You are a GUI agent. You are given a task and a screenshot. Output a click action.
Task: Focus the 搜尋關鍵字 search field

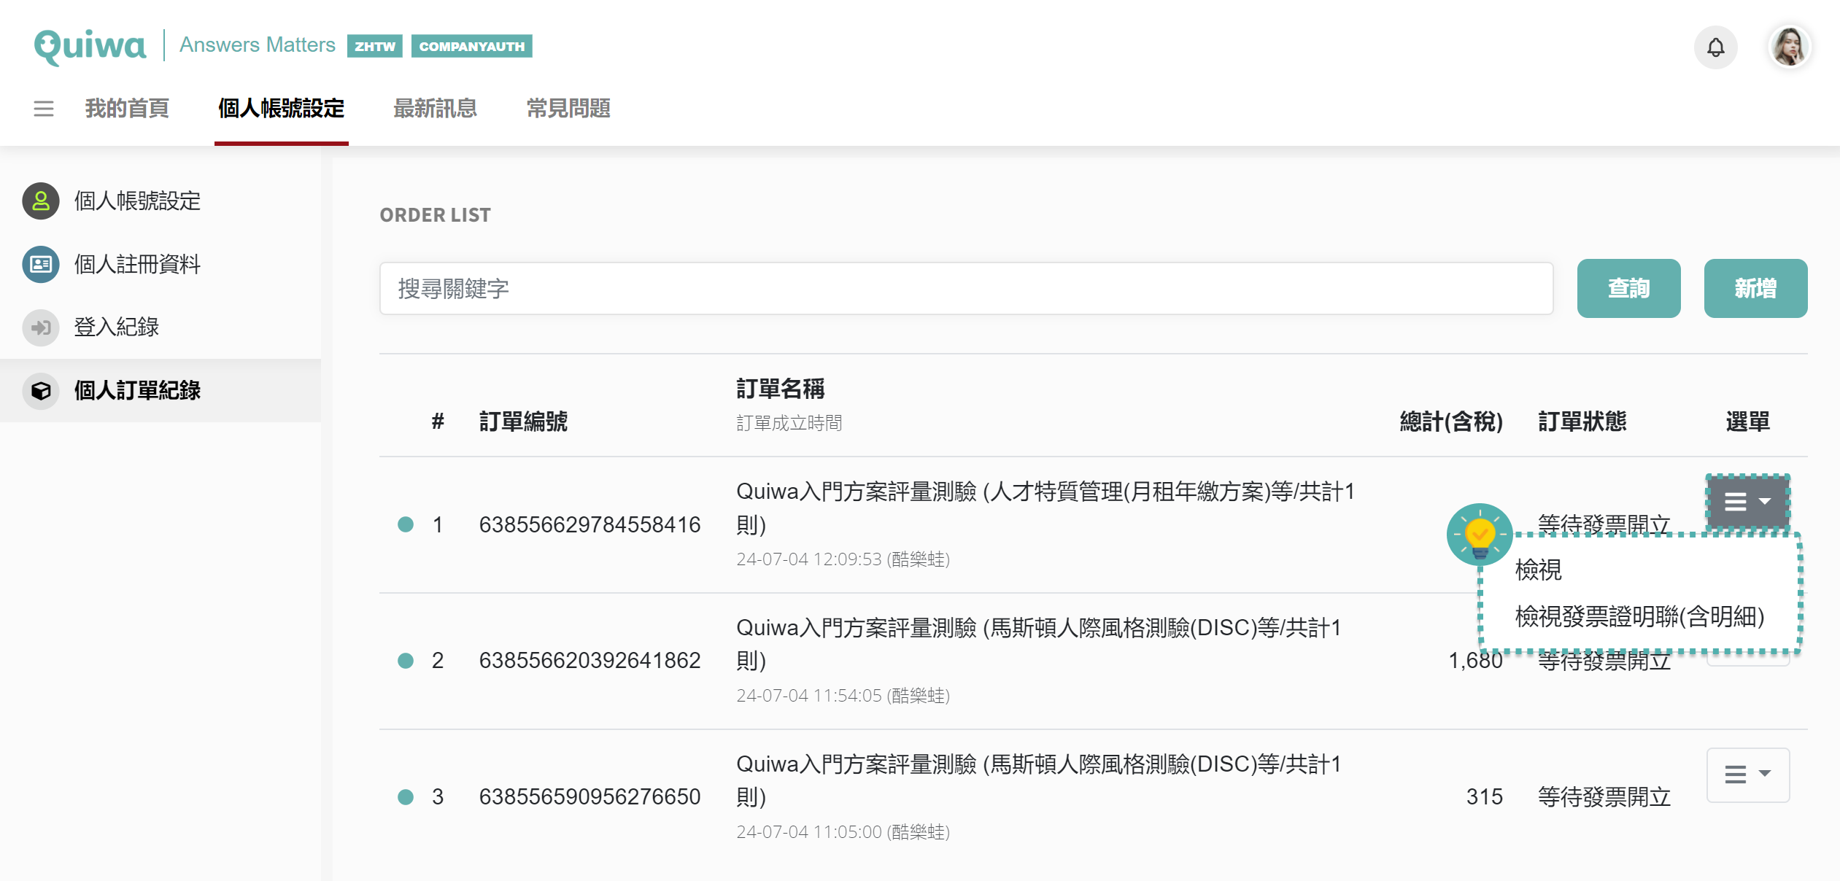pyautogui.click(x=966, y=289)
